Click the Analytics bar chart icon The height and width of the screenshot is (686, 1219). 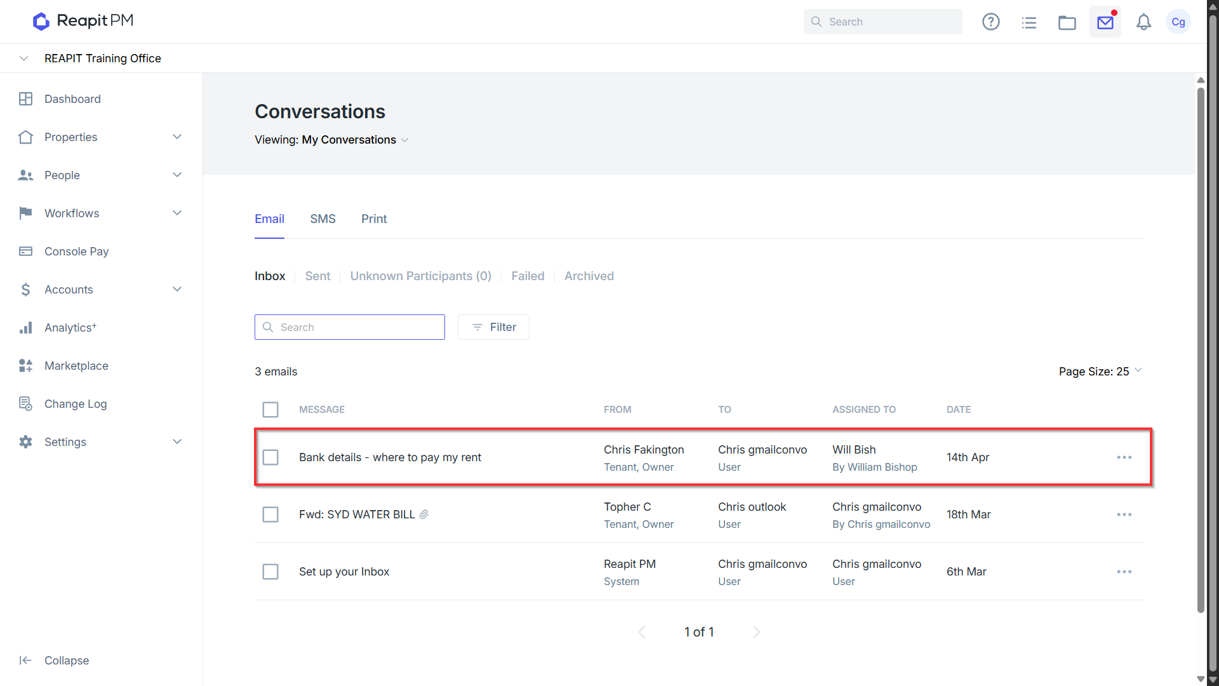tap(25, 328)
